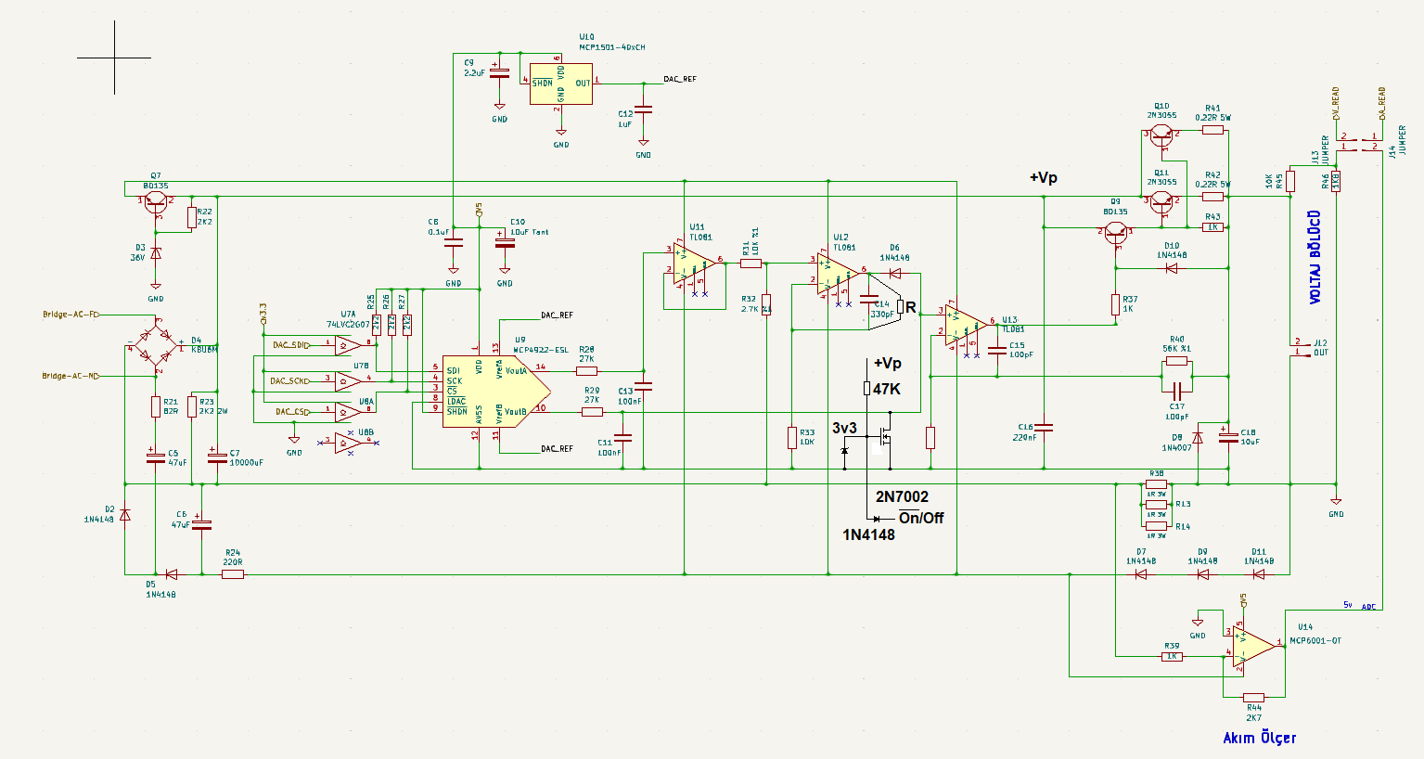Click the U7A 74LVC2G07 buffer gate
The width and height of the screenshot is (1424, 759).
click(348, 345)
